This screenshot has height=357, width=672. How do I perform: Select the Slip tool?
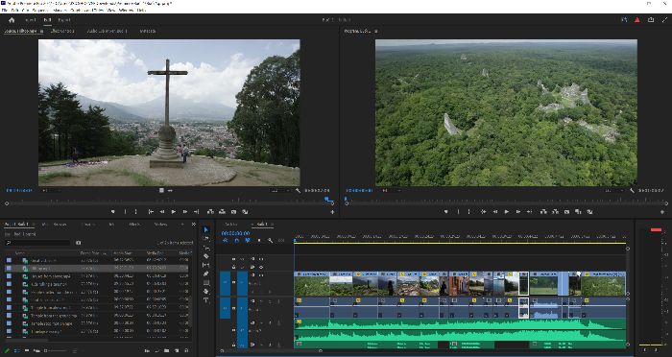(206, 265)
